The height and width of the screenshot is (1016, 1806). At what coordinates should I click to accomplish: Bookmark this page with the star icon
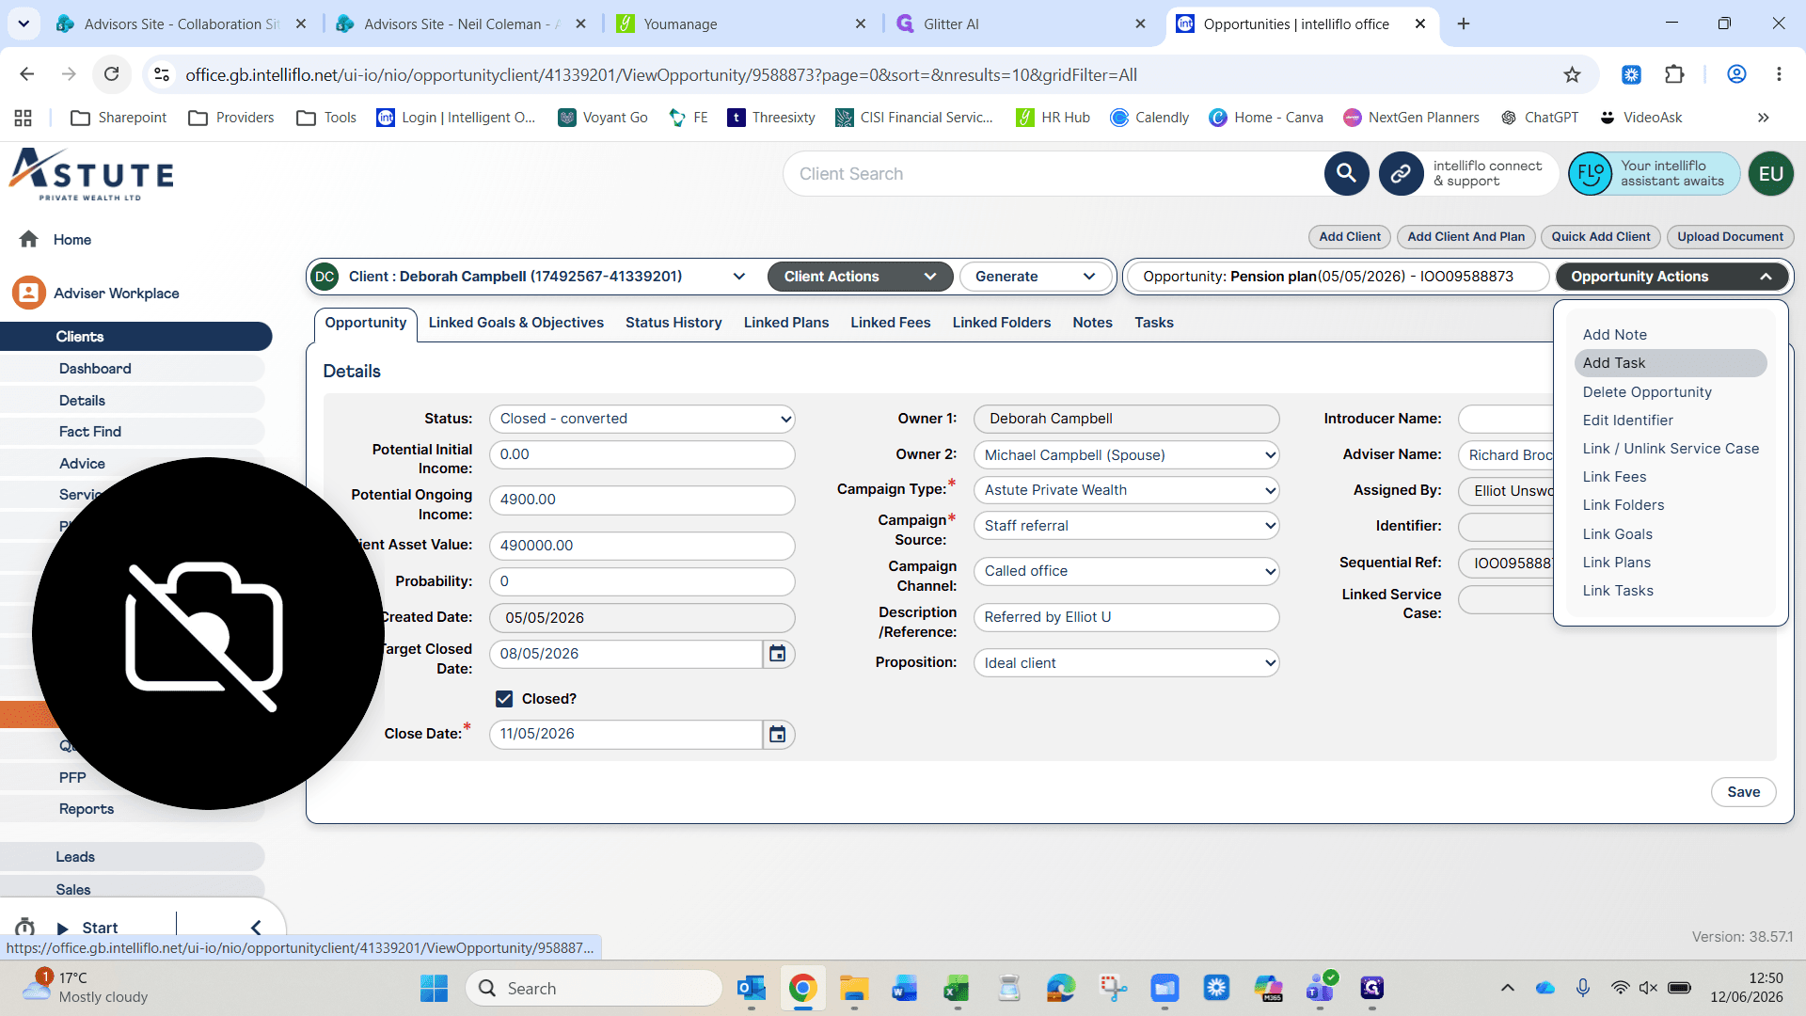click(x=1572, y=74)
